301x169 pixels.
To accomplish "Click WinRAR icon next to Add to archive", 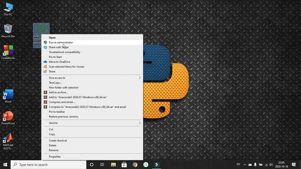I will tap(45, 92).
